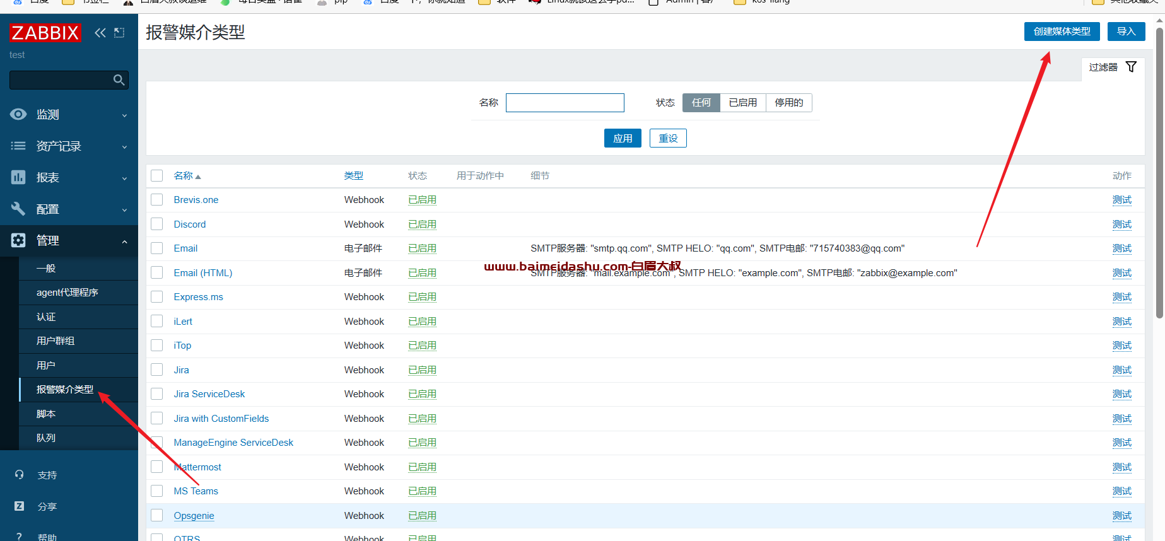The image size is (1165, 541).
Task: Select the Email row checkbox
Action: click(x=157, y=248)
